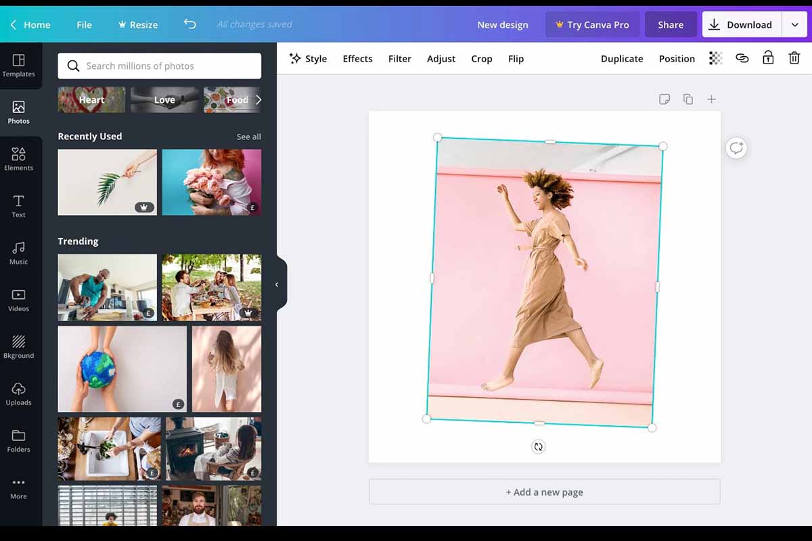812x541 pixels.
Task: Select the hands holding globe photo thumbnail
Action: (122, 369)
